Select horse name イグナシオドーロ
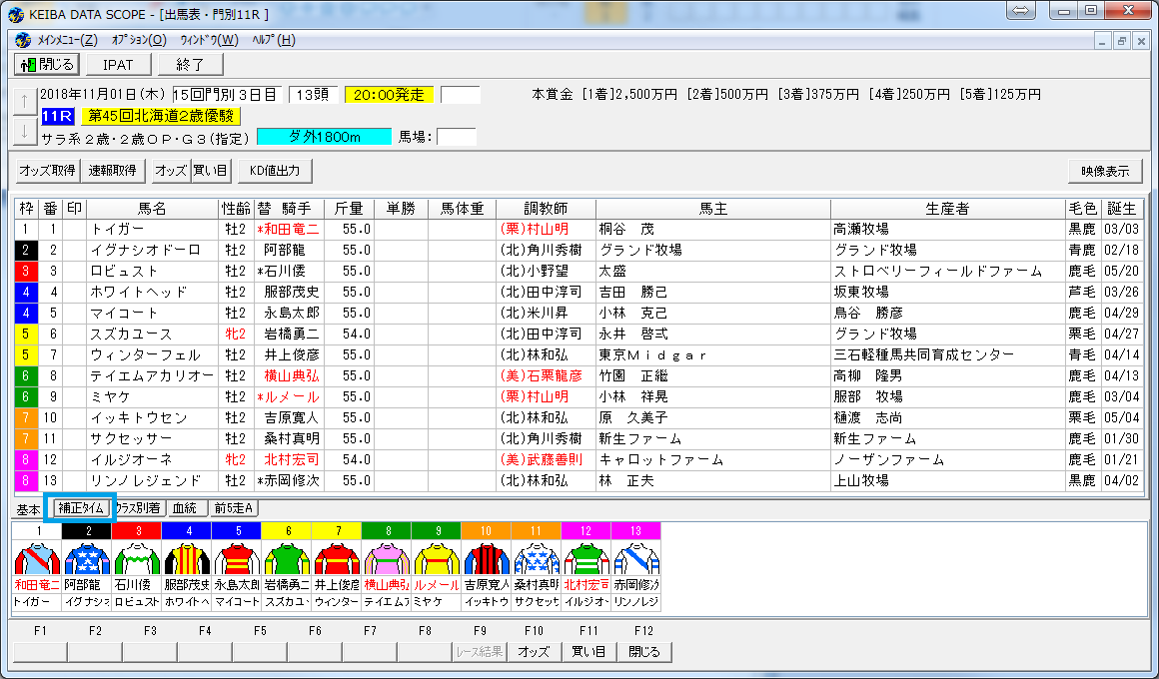Screen dimensions: 1159x679 145,250
